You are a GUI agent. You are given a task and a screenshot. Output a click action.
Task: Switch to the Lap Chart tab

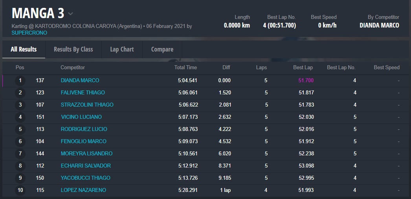[x=122, y=49]
